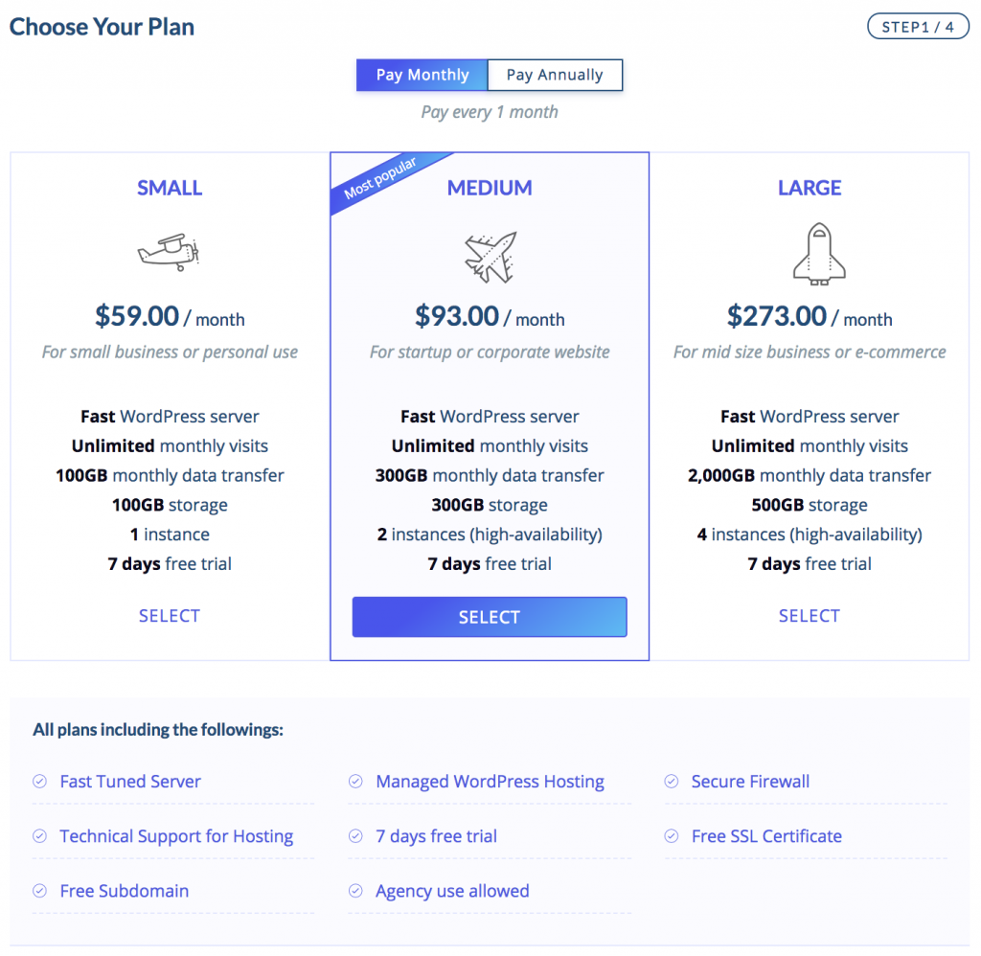Viewport: 981px width, 956px height.
Task: Click the checkmark icon beside Agency use allowed
Action: click(x=355, y=890)
